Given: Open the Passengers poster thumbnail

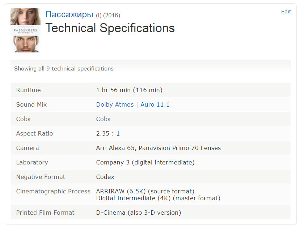Looking at the screenshot, I should [25, 30].
